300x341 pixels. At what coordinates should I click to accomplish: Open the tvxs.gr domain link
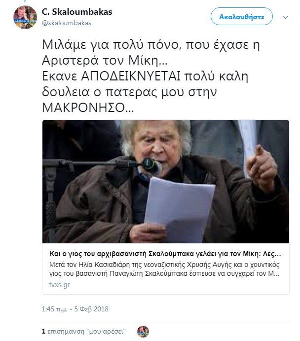click(59, 285)
